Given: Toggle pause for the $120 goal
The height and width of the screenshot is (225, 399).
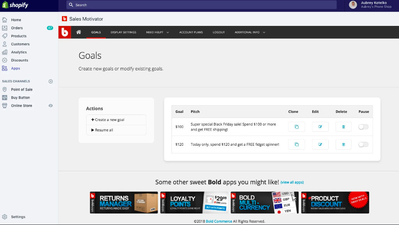Looking at the screenshot, I should tap(363, 145).
